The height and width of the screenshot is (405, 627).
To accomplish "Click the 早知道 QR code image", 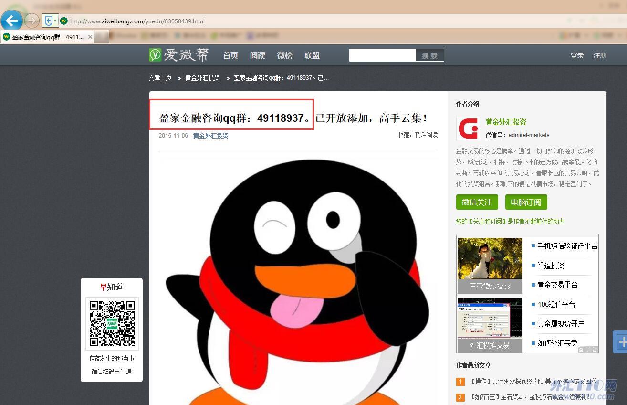I will click(112, 323).
